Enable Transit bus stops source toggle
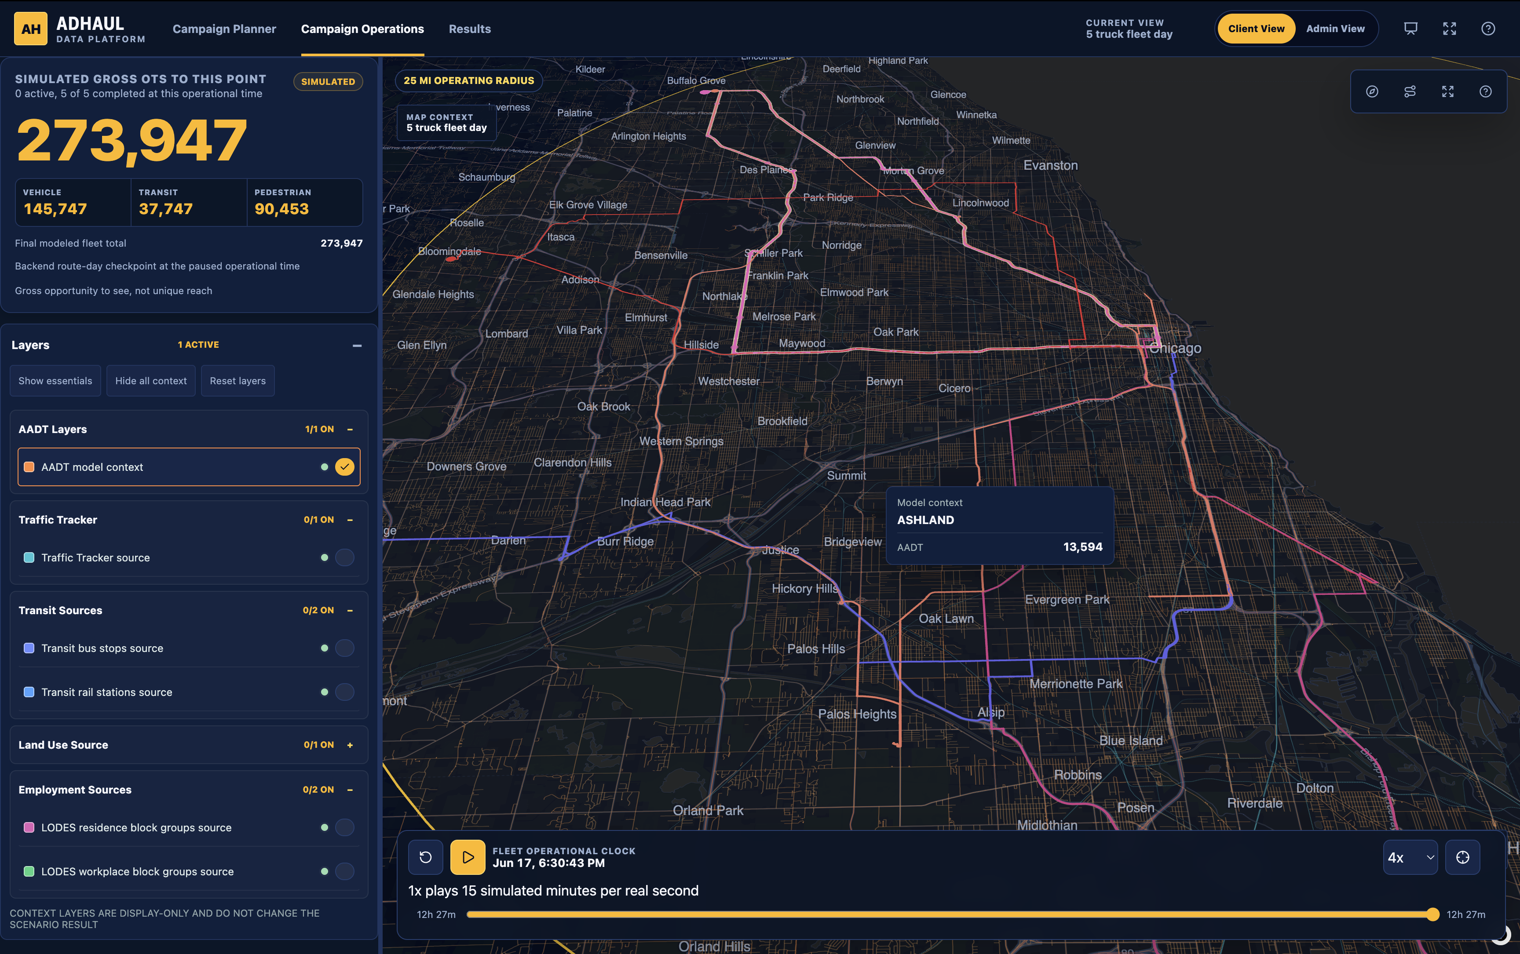Screen dimensions: 1520x954 [345, 648]
